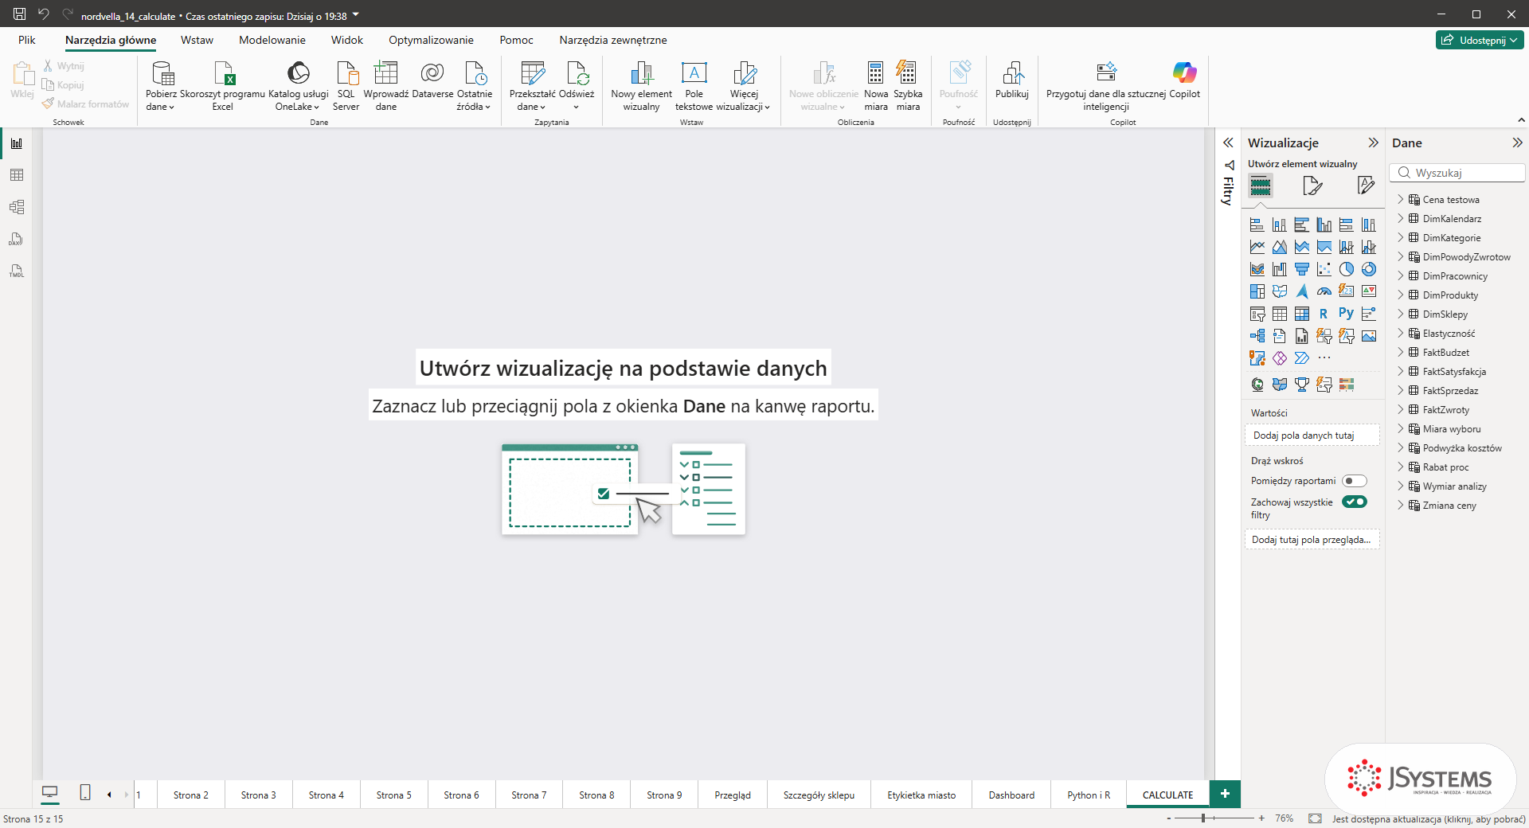Click the Publikuj publish icon
The image size is (1529, 828).
(1012, 73)
